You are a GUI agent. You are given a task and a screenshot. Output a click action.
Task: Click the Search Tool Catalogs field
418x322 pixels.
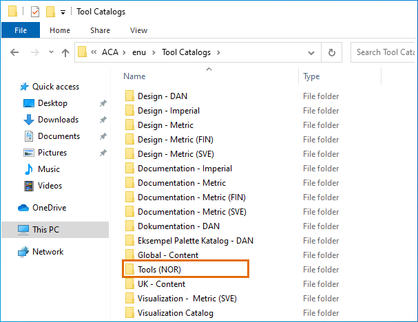click(386, 52)
